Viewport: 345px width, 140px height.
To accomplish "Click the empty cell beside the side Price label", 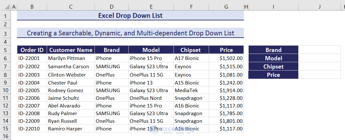I will pos(319,75).
